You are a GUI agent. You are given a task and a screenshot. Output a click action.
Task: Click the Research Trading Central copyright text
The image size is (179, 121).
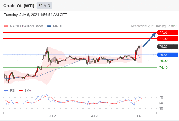pos(154,26)
